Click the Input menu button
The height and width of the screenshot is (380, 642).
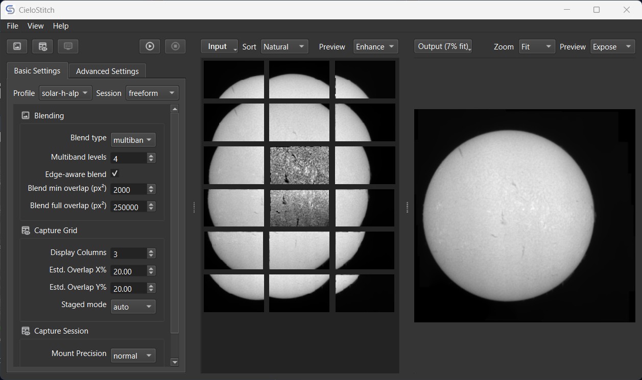(x=219, y=46)
